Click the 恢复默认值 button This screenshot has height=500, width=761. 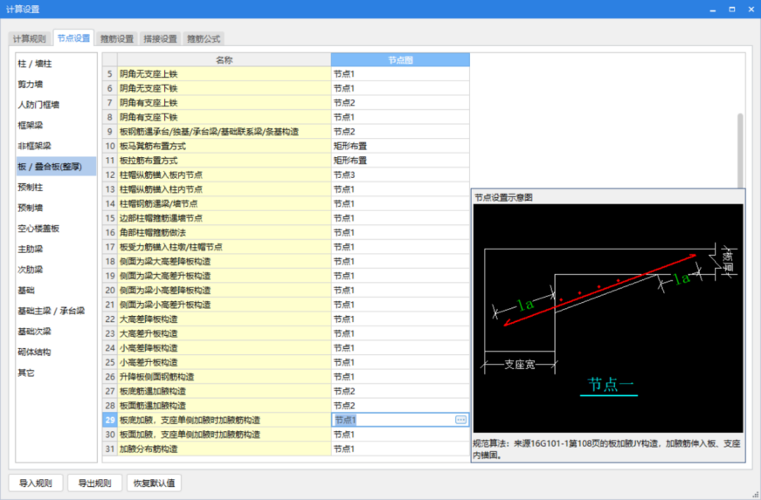154,483
